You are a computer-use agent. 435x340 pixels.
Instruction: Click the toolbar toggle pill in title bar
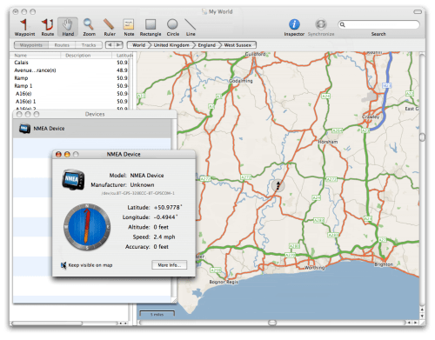[x=418, y=11]
